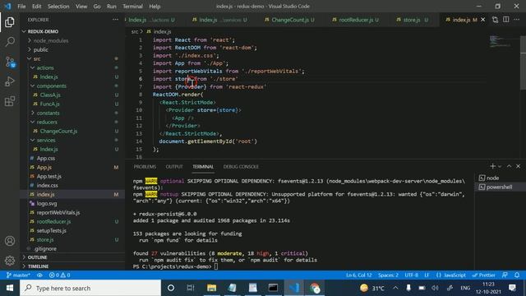
Task: Open the Explorer view in activity bar
Action: click(10, 22)
